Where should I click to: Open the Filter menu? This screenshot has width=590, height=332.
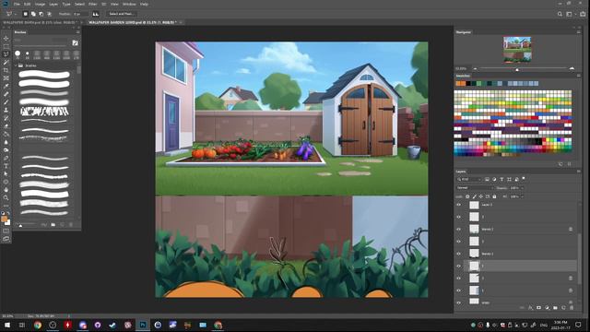pyautogui.click(x=92, y=4)
